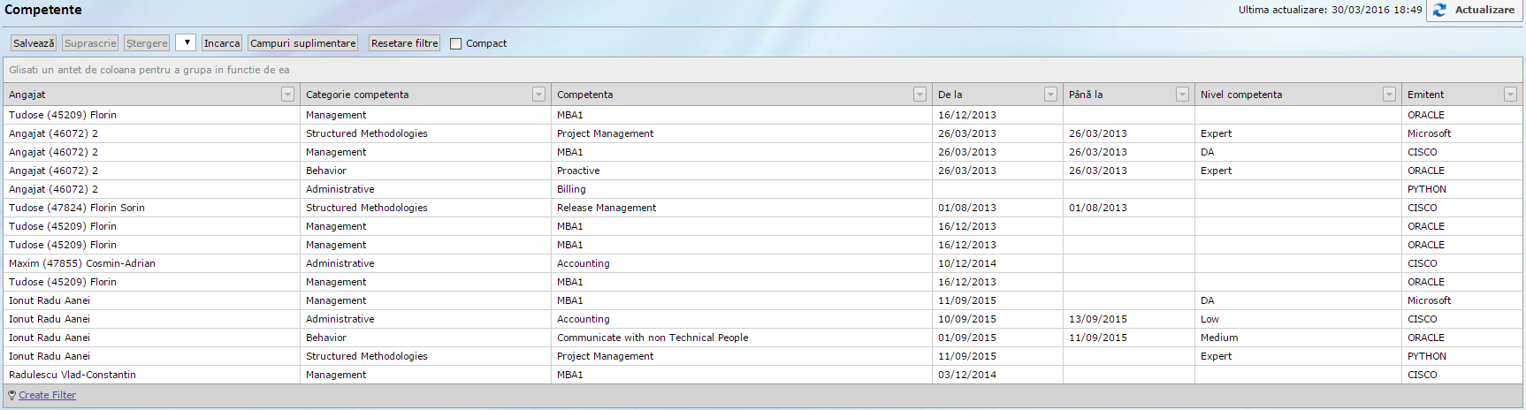Select the Maxim (47855) Cosmin-Adrian row
The width and height of the screenshot is (1526, 410).
82,263
